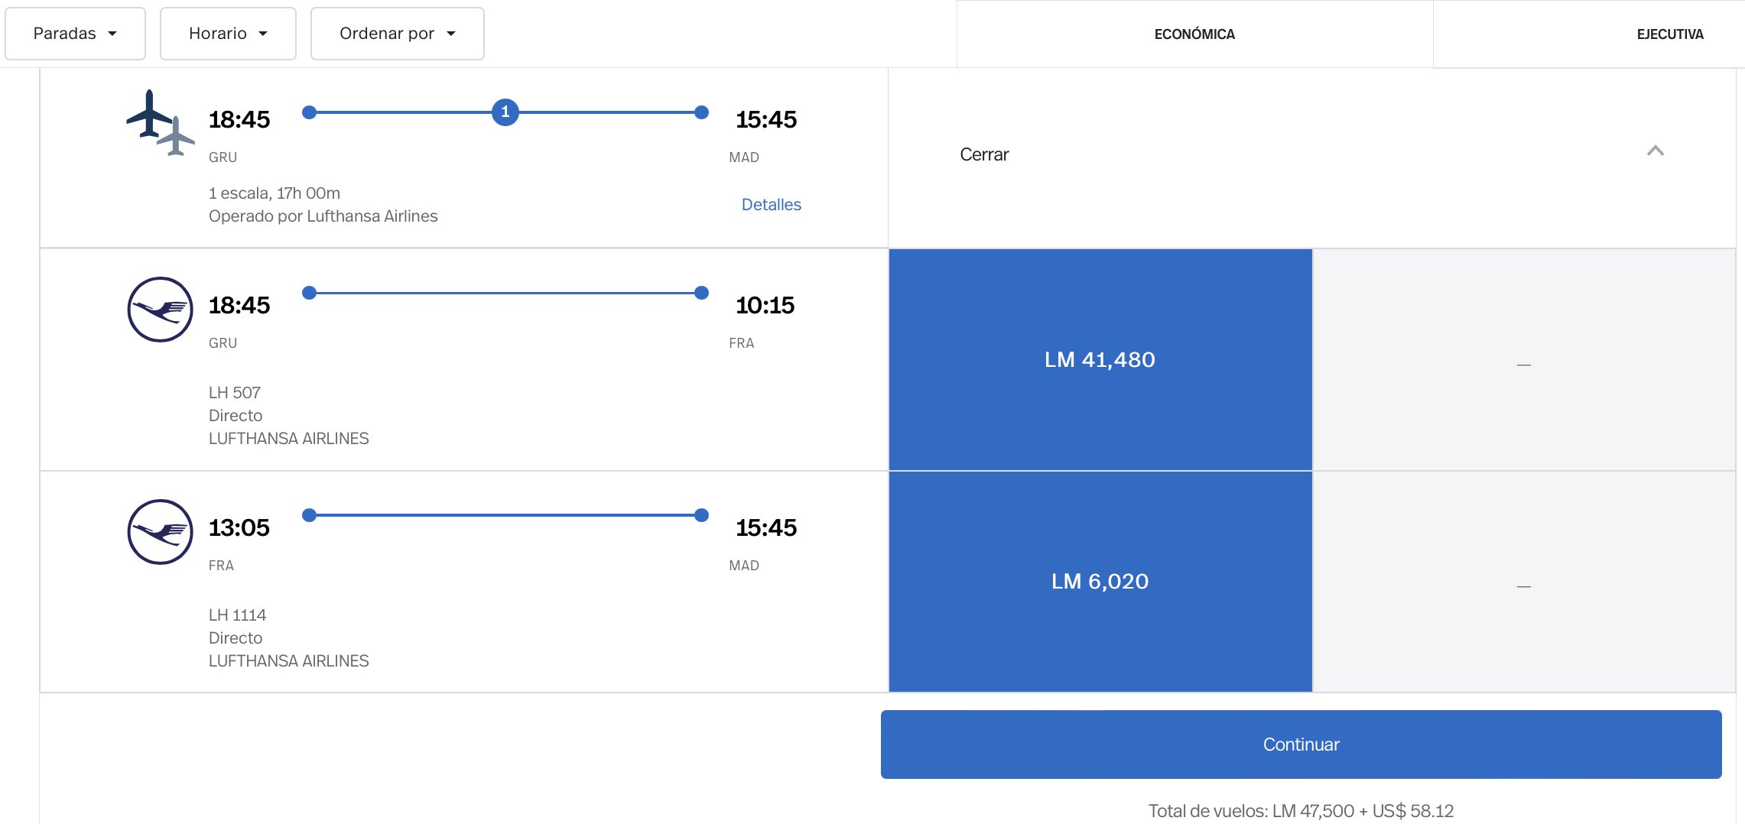Select the unavailable Ejecutiva cell for LH 507
This screenshot has width=1745, height=824.
click(1523, 359)
